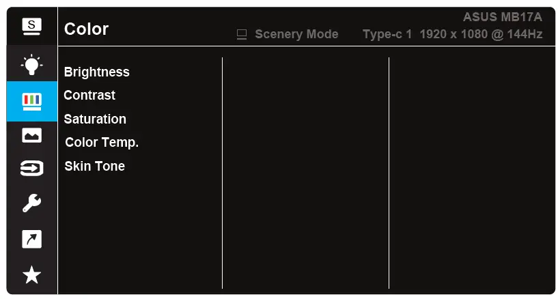Open the Skin Tone option
The width and height of the screenshot is (558, 299).
(x=94, y=166)
